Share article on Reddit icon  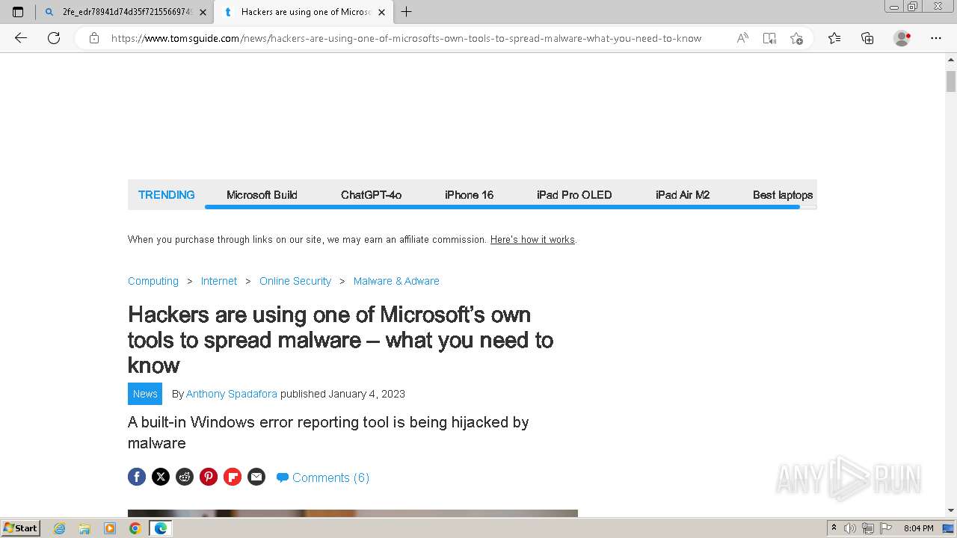coord(185,477)
